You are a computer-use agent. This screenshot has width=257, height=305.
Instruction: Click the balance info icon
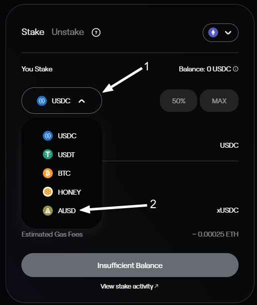point(236,69)
